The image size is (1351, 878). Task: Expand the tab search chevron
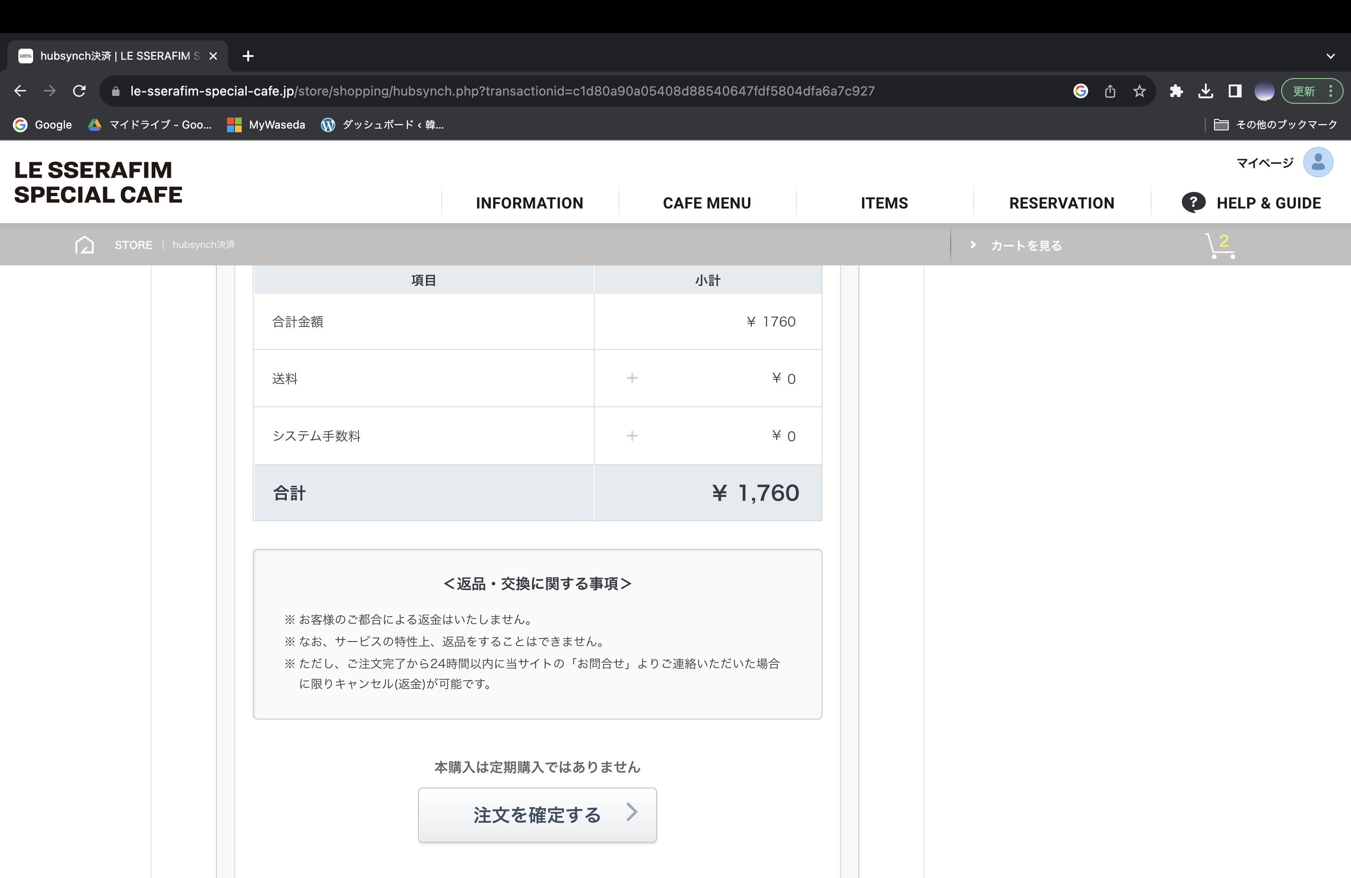(x=1331, y=56)
